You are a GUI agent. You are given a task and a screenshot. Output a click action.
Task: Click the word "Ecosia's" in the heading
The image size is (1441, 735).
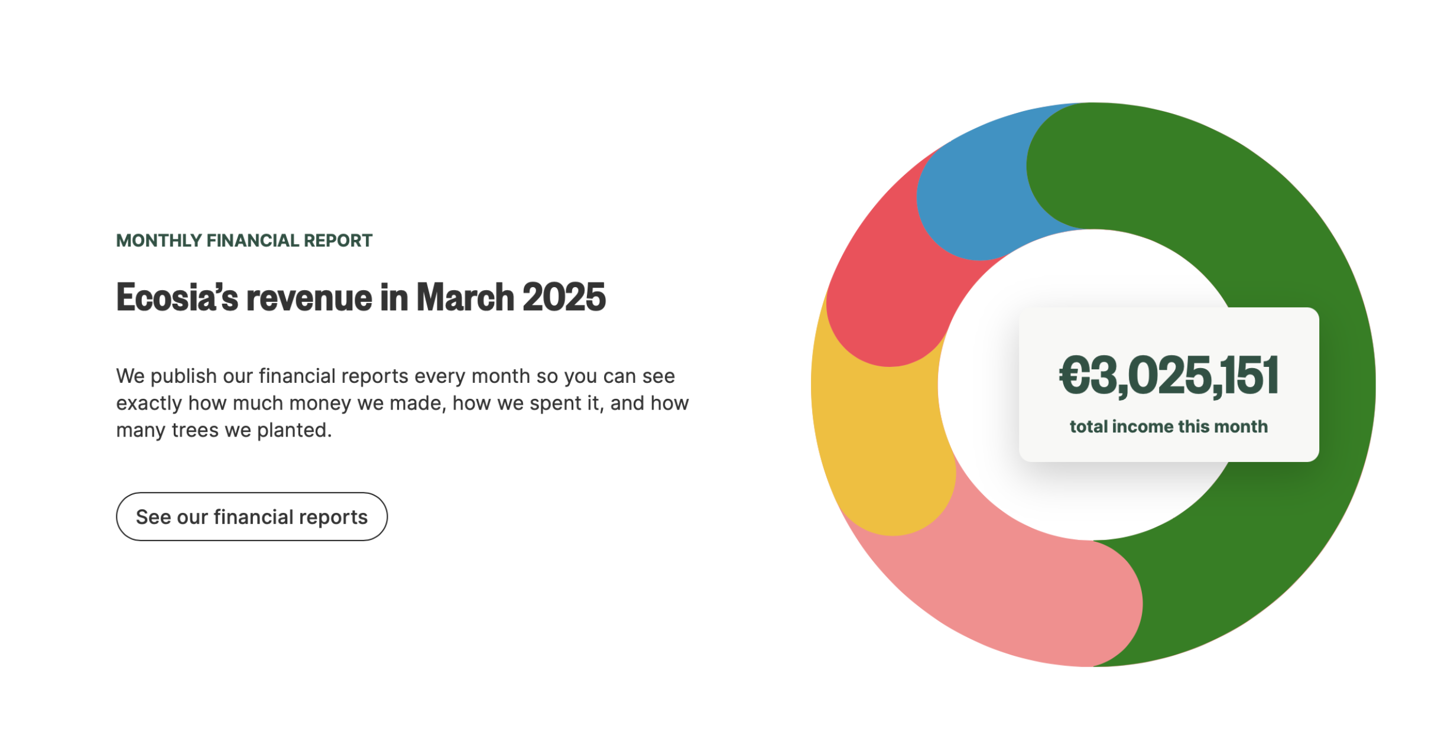(x=177, y=297)
